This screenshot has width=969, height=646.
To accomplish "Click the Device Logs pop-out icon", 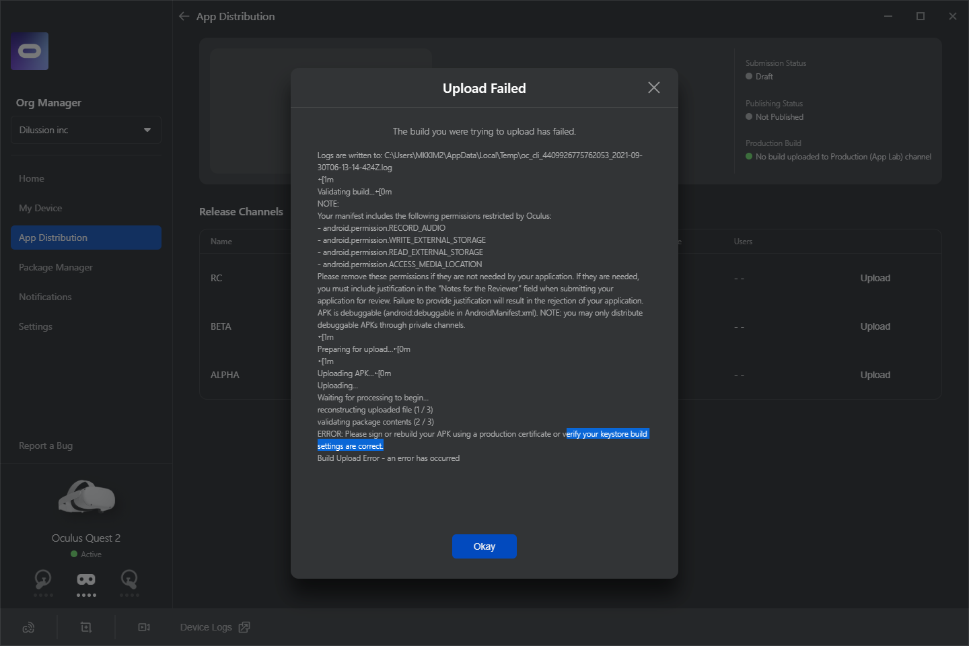I will click(244, 627).
